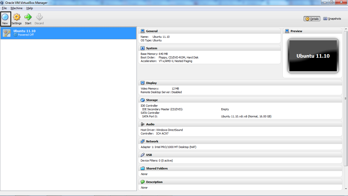Viewport: 348px width, 196px height.
Task: Click the Audio speaker icon
Action: click(x=142, y=124)
